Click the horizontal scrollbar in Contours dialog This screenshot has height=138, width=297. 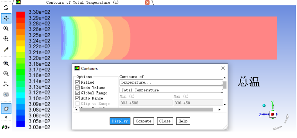coord(146,110)
